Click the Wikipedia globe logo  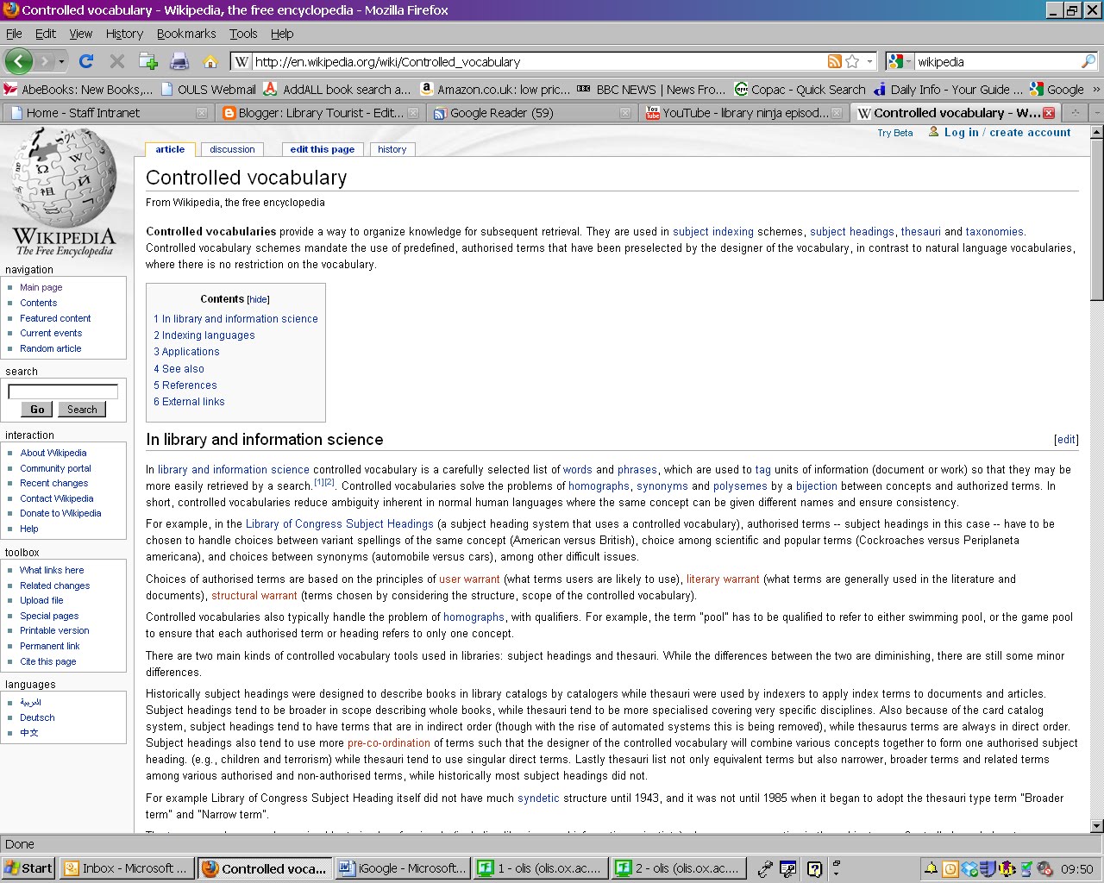[x=64, y=192]
